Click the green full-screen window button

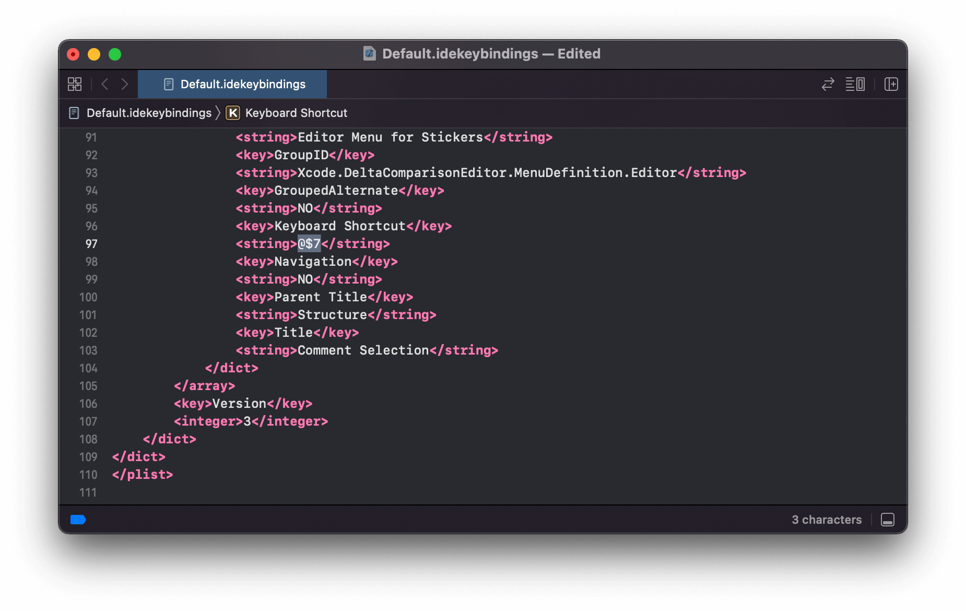click(x=115, y=54)
